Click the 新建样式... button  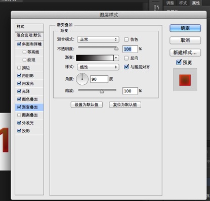[x=185, y=53]
